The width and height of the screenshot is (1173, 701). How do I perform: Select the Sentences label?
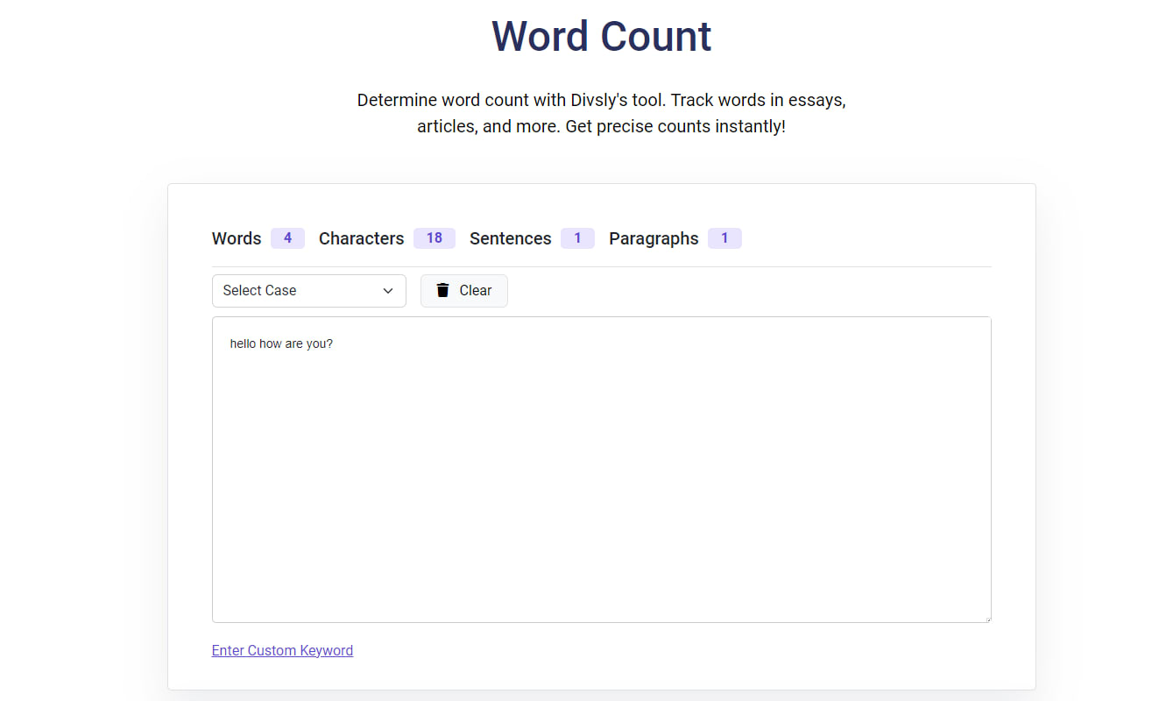[x=511, y=238]
